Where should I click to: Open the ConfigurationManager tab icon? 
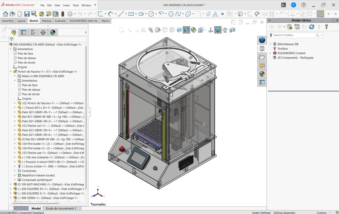[x=33, y=32]
